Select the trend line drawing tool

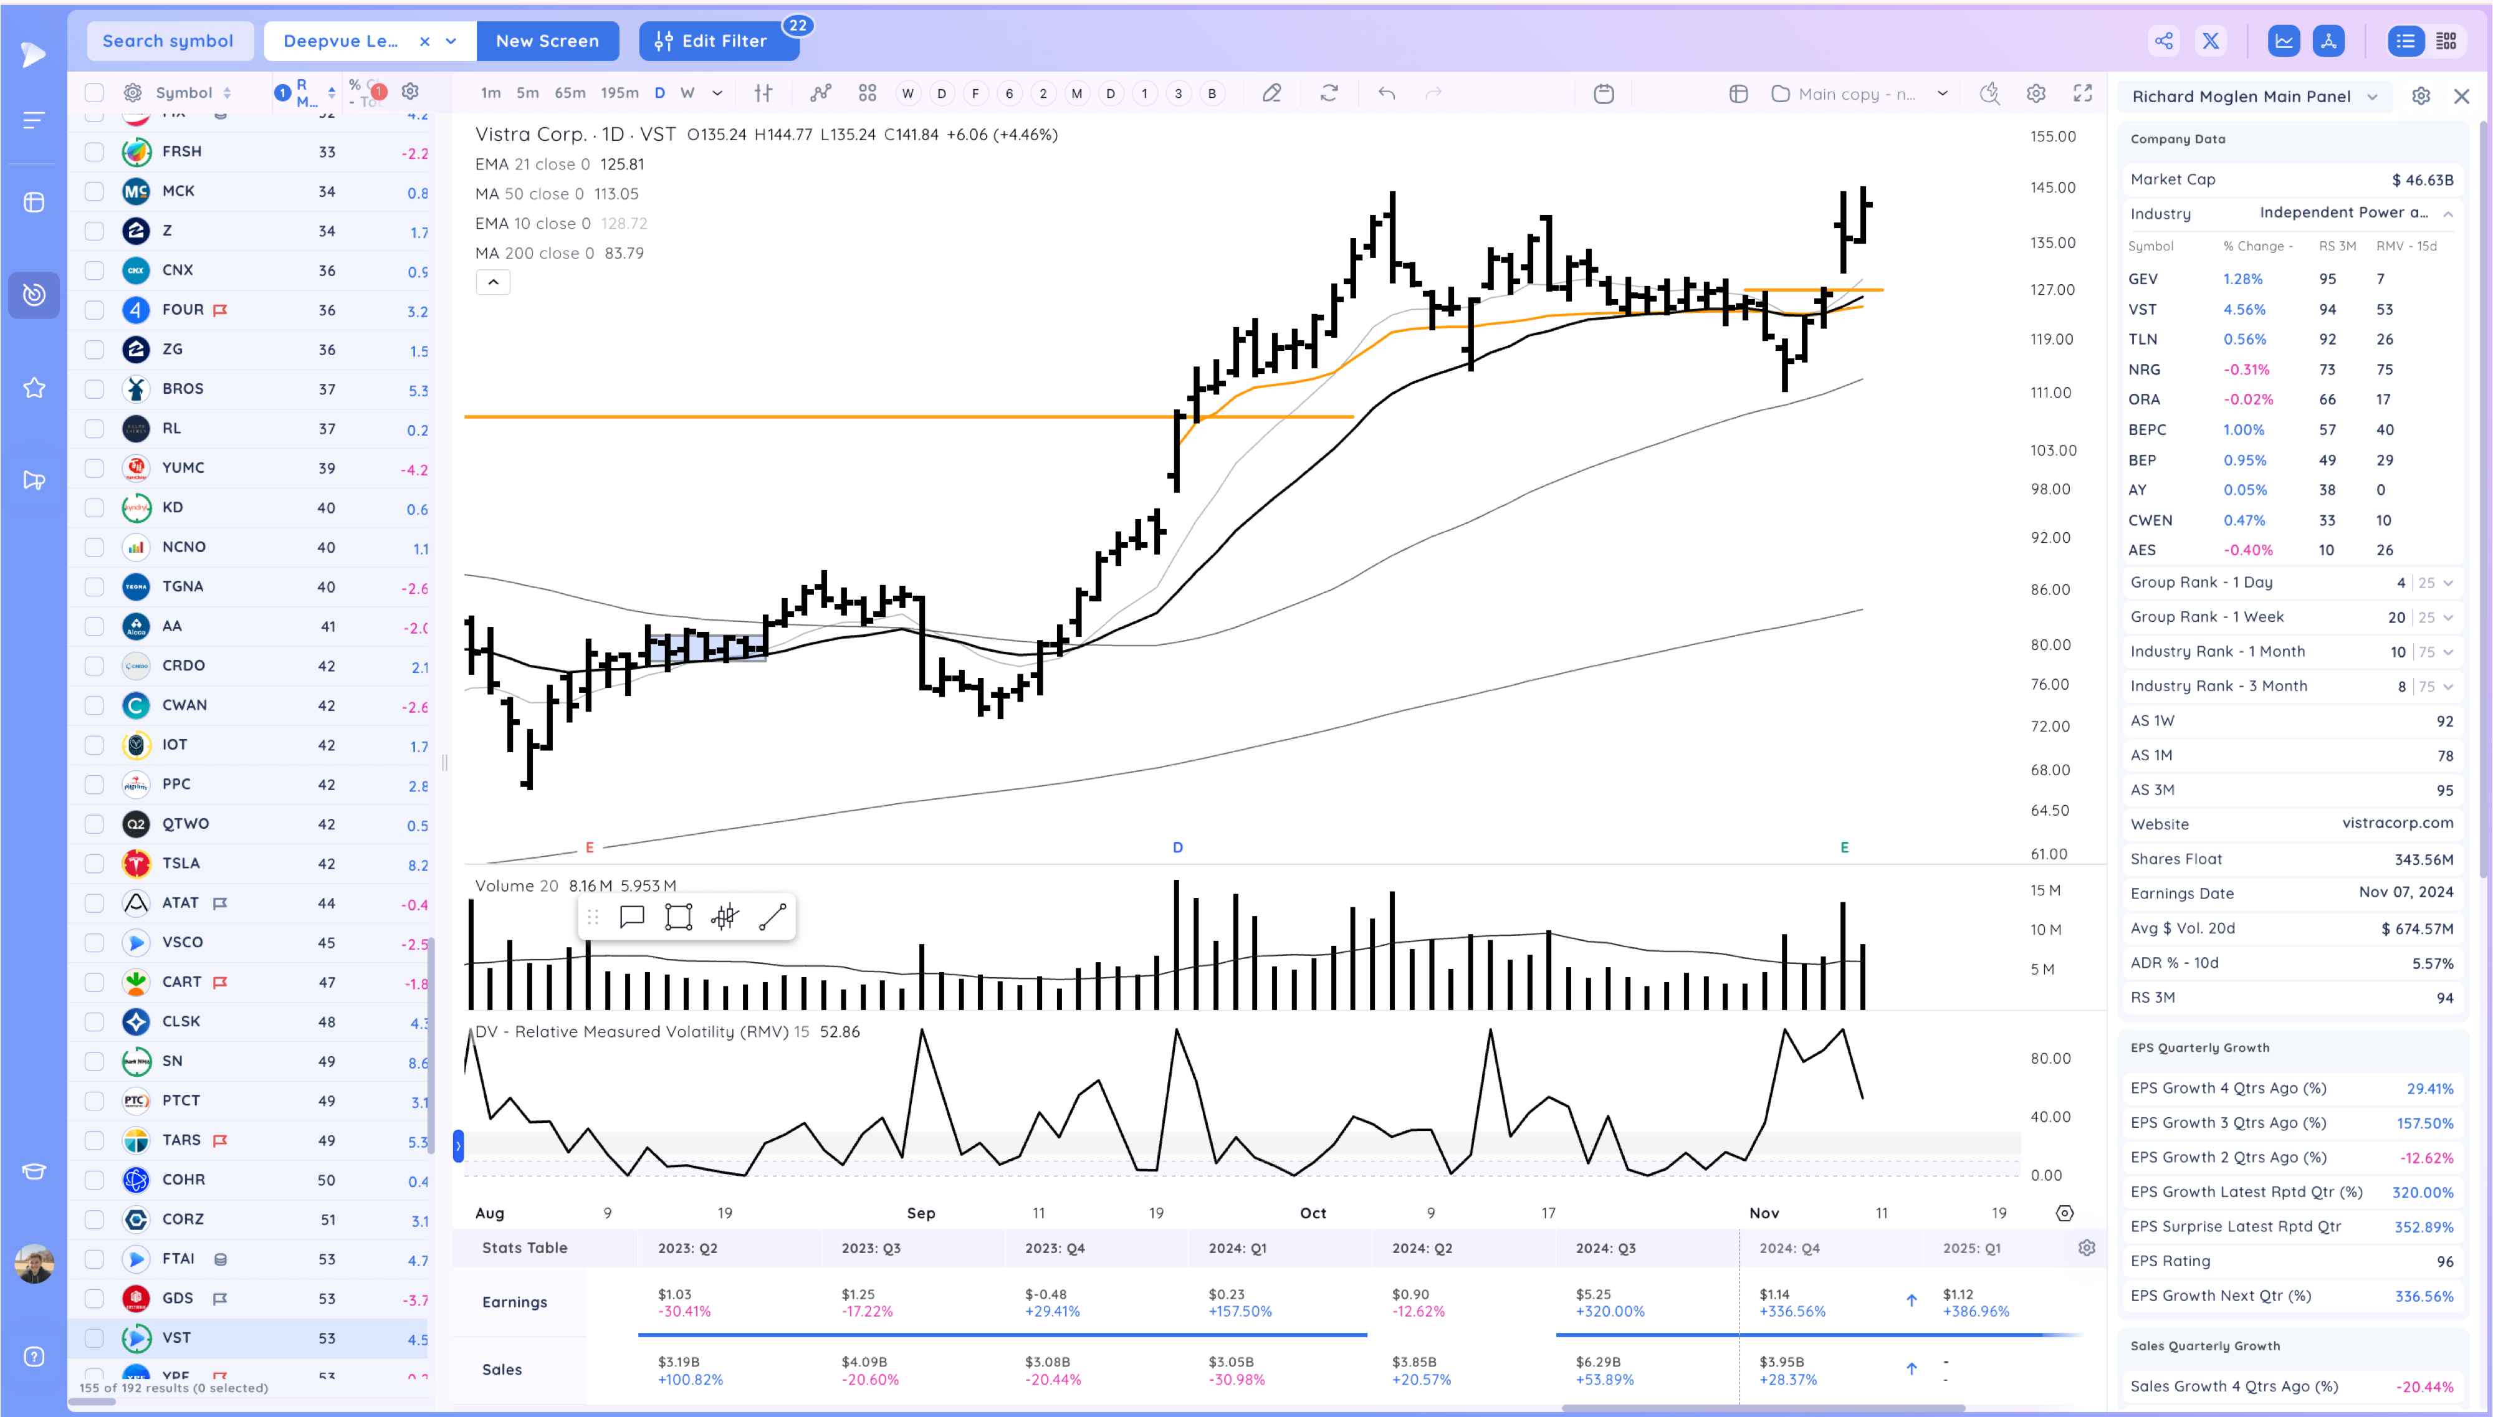772,917
